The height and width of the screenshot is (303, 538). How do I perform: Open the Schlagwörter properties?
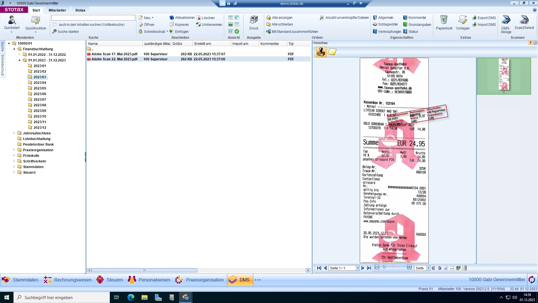385,25
